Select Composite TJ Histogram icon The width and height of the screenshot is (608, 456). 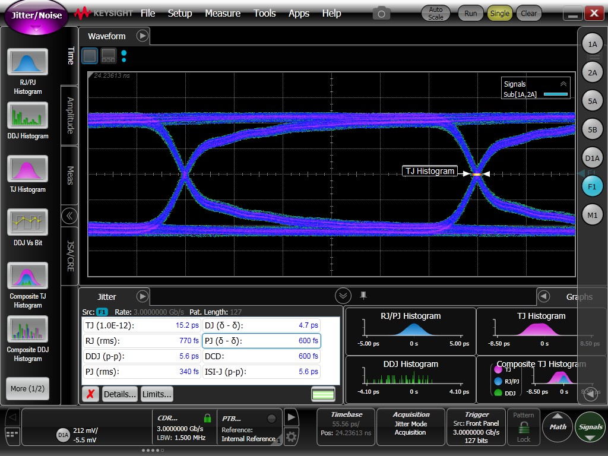tap(27, 276)
